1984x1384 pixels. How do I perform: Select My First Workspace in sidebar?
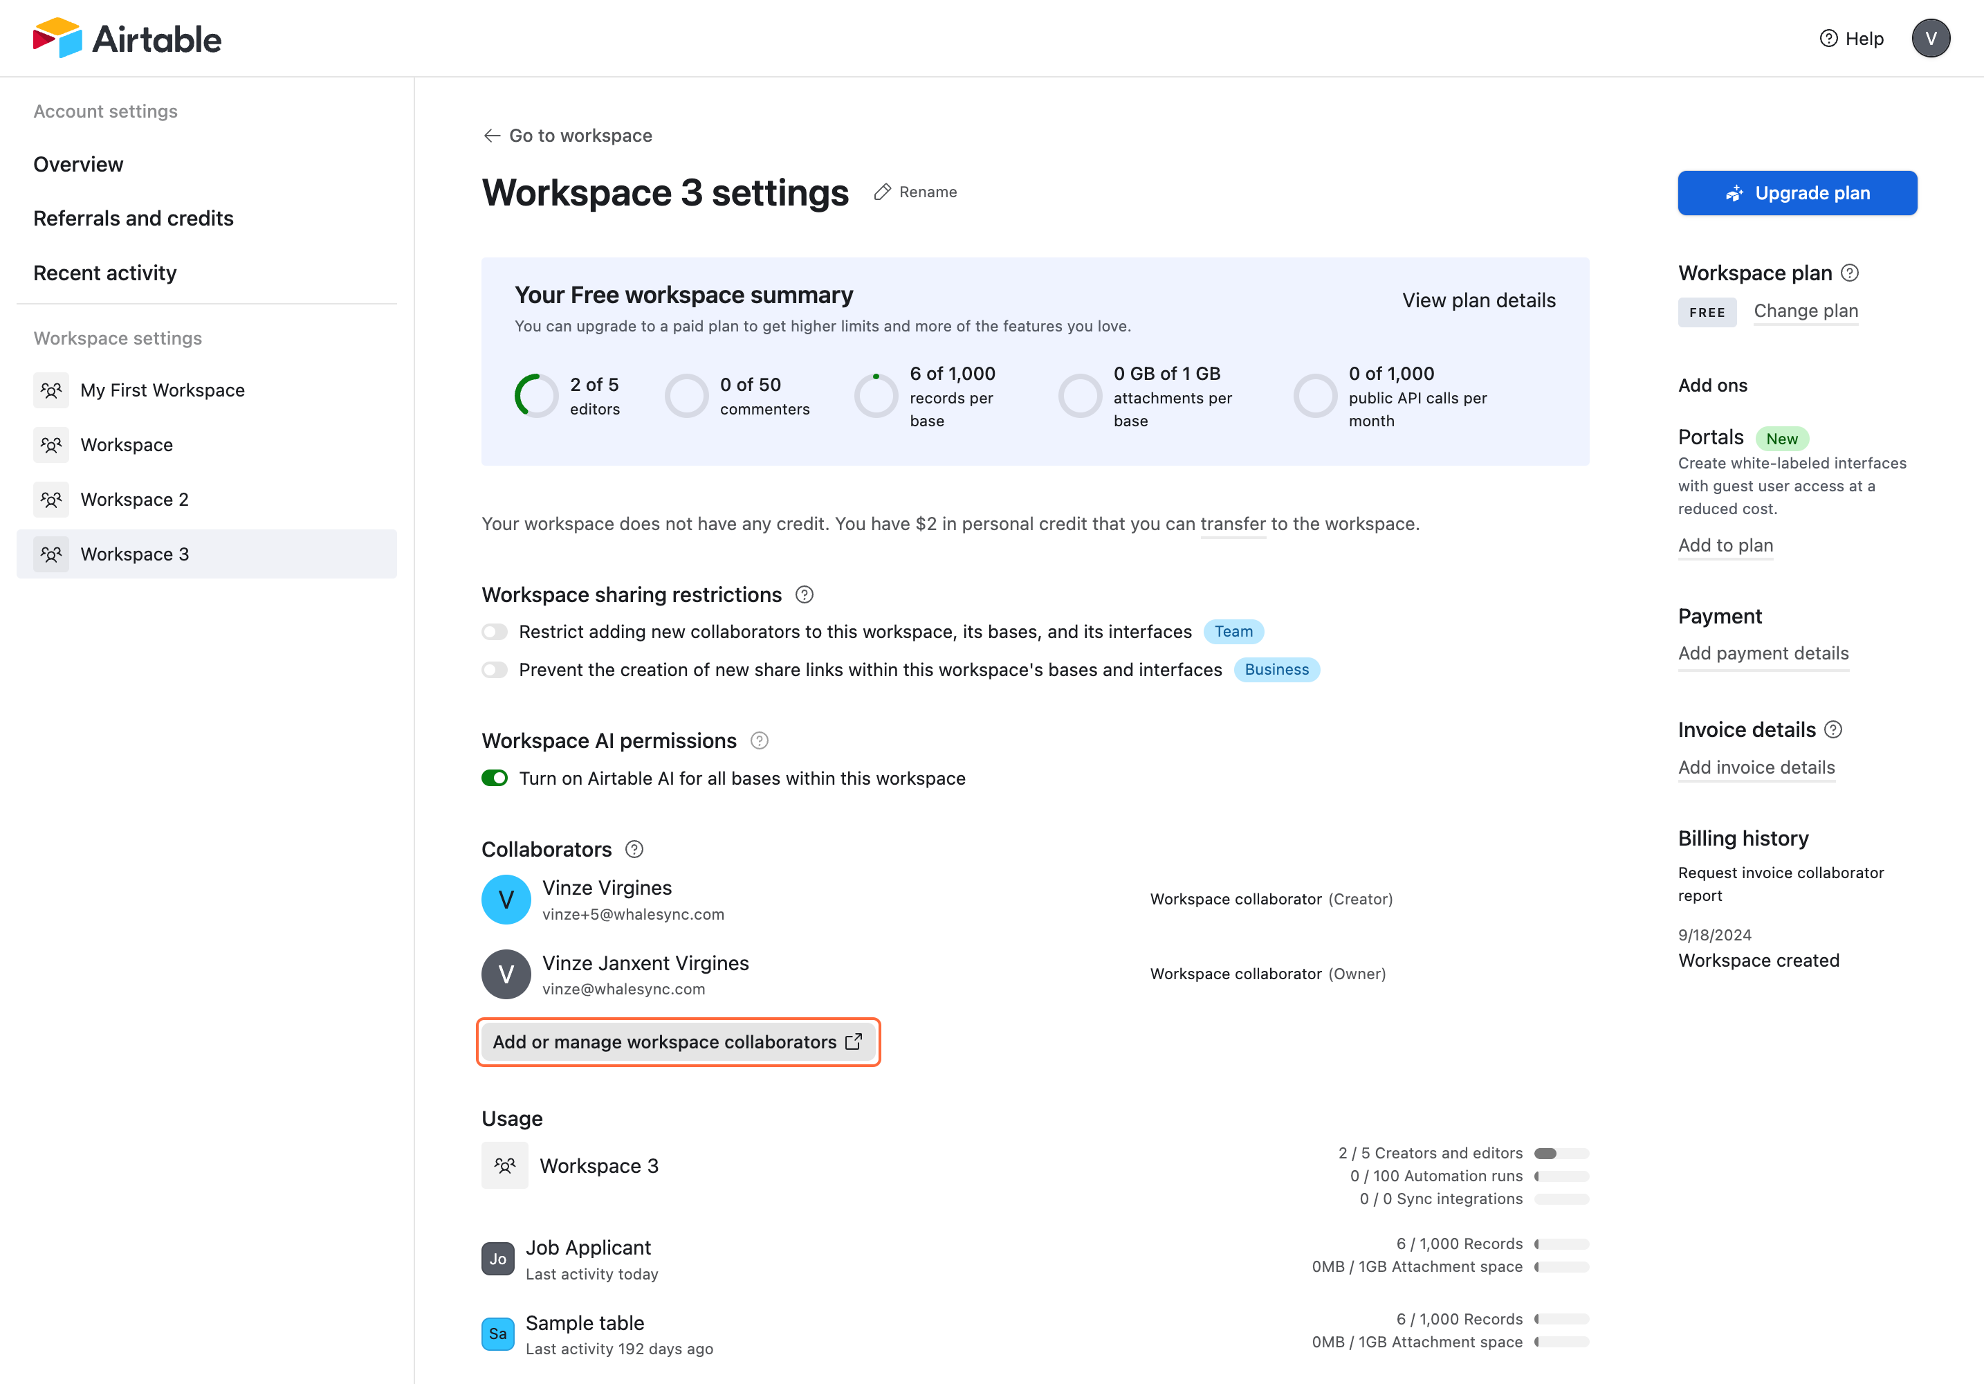pos(207,390)
